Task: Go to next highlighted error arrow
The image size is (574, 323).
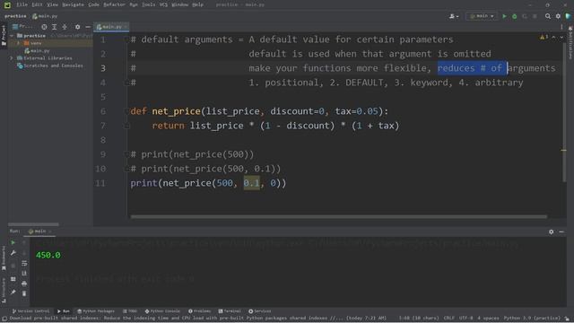Action: [561, 37]
